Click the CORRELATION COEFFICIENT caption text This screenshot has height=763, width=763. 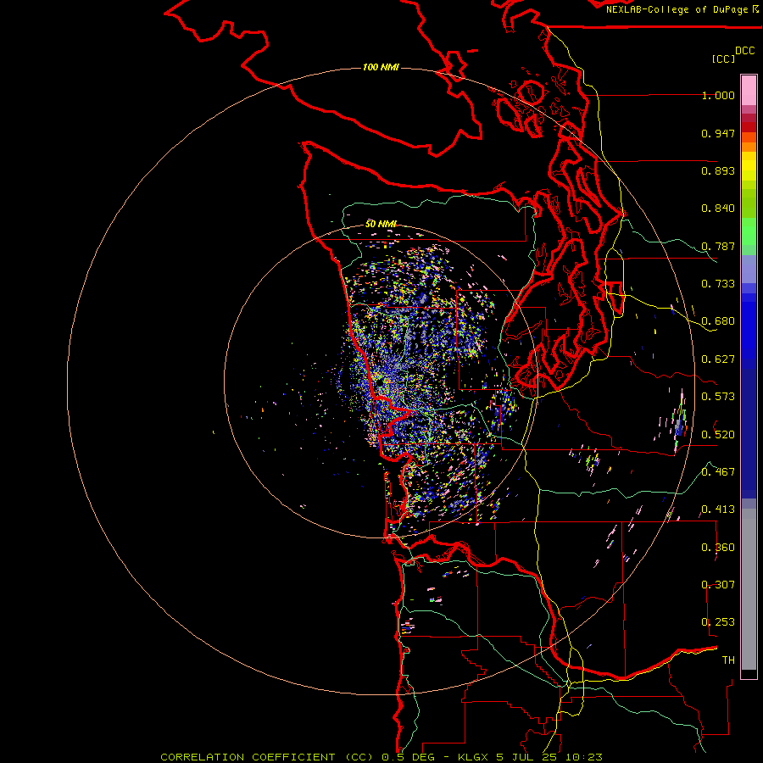[248, 757]
